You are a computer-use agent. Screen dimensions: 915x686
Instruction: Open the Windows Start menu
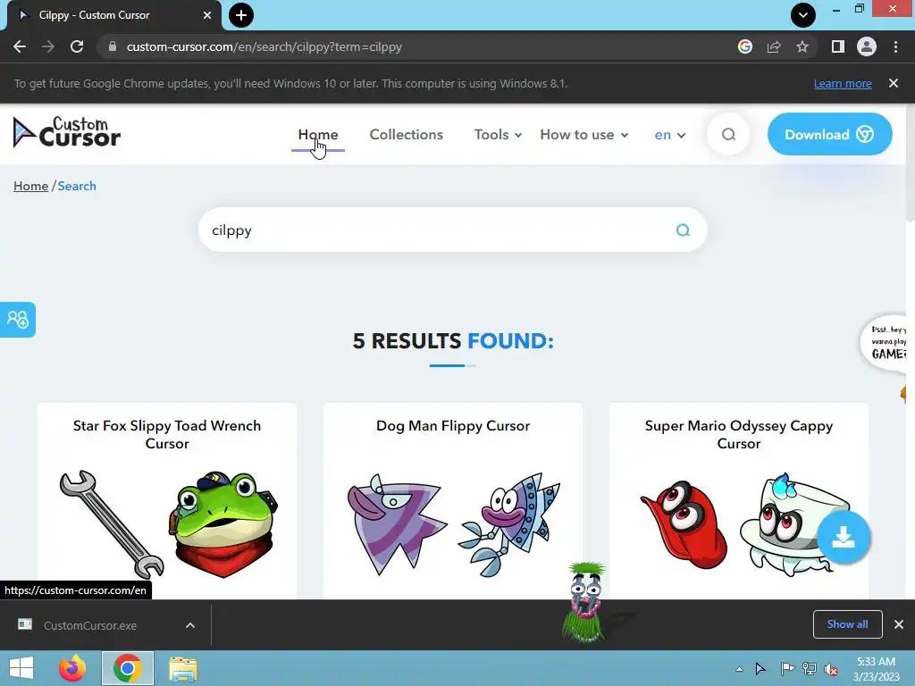[21, 668]
